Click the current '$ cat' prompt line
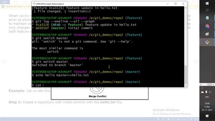Image resolution: width=215 pixels, height=121 pixels. [x=38, y=85]
